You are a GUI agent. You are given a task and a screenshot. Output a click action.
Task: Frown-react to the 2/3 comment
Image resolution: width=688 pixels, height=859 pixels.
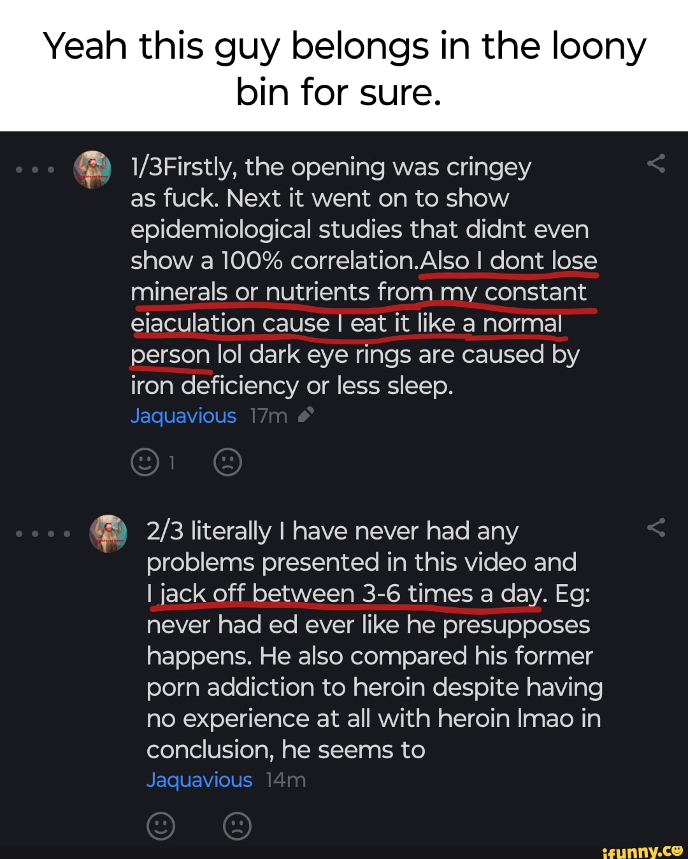[x=237, y=826]
